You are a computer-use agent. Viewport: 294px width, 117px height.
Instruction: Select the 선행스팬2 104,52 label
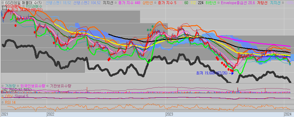pyautogui.click(x=87, y=3)
